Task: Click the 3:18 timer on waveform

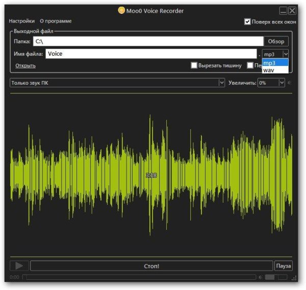Action: [151, 175]
